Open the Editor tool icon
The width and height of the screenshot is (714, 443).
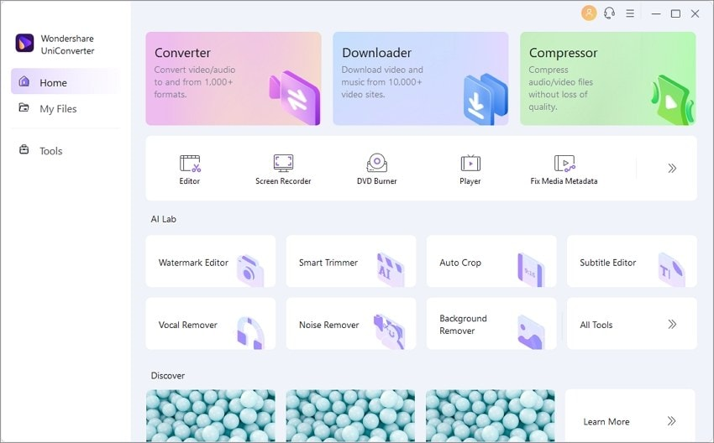[x=190, y=164]
